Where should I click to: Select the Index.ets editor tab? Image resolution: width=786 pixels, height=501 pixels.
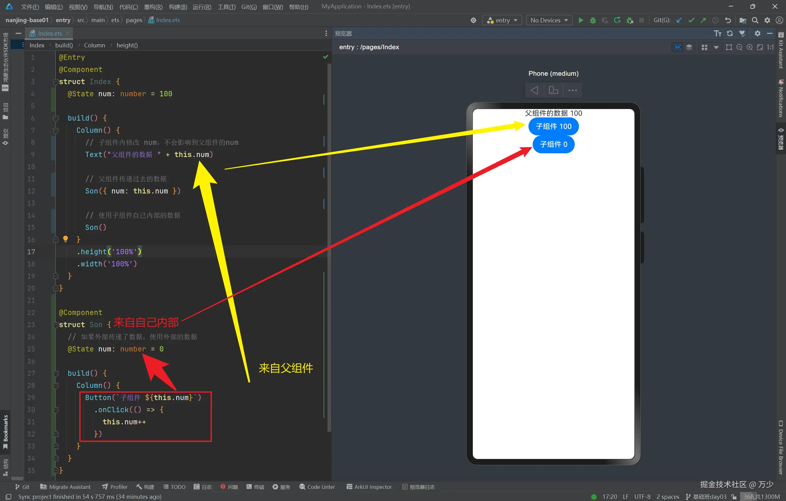(50, 33)
